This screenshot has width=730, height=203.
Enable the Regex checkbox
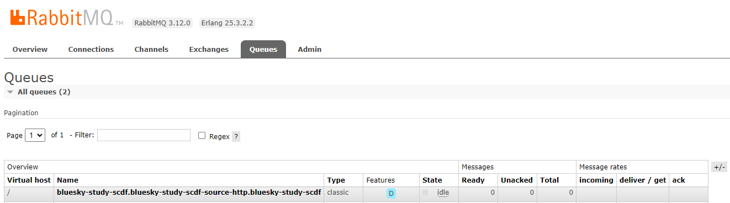coord(202,136)
